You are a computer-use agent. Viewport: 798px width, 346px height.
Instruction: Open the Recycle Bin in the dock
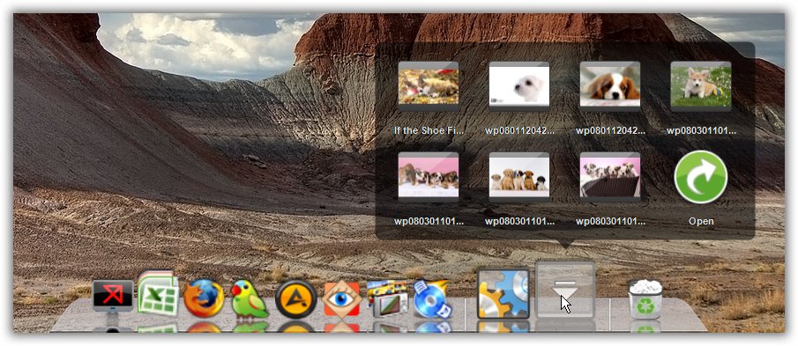coord(645,299)
